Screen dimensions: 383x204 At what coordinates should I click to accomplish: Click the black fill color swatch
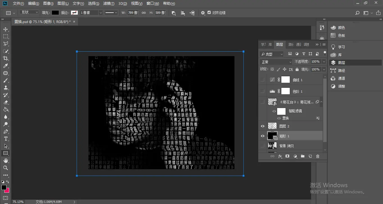coord(55,13)
